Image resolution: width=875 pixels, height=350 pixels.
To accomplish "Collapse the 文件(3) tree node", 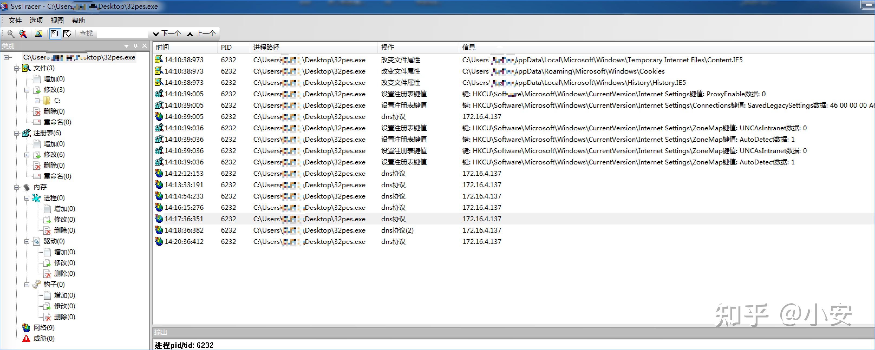I will click(x=16, y=68).
